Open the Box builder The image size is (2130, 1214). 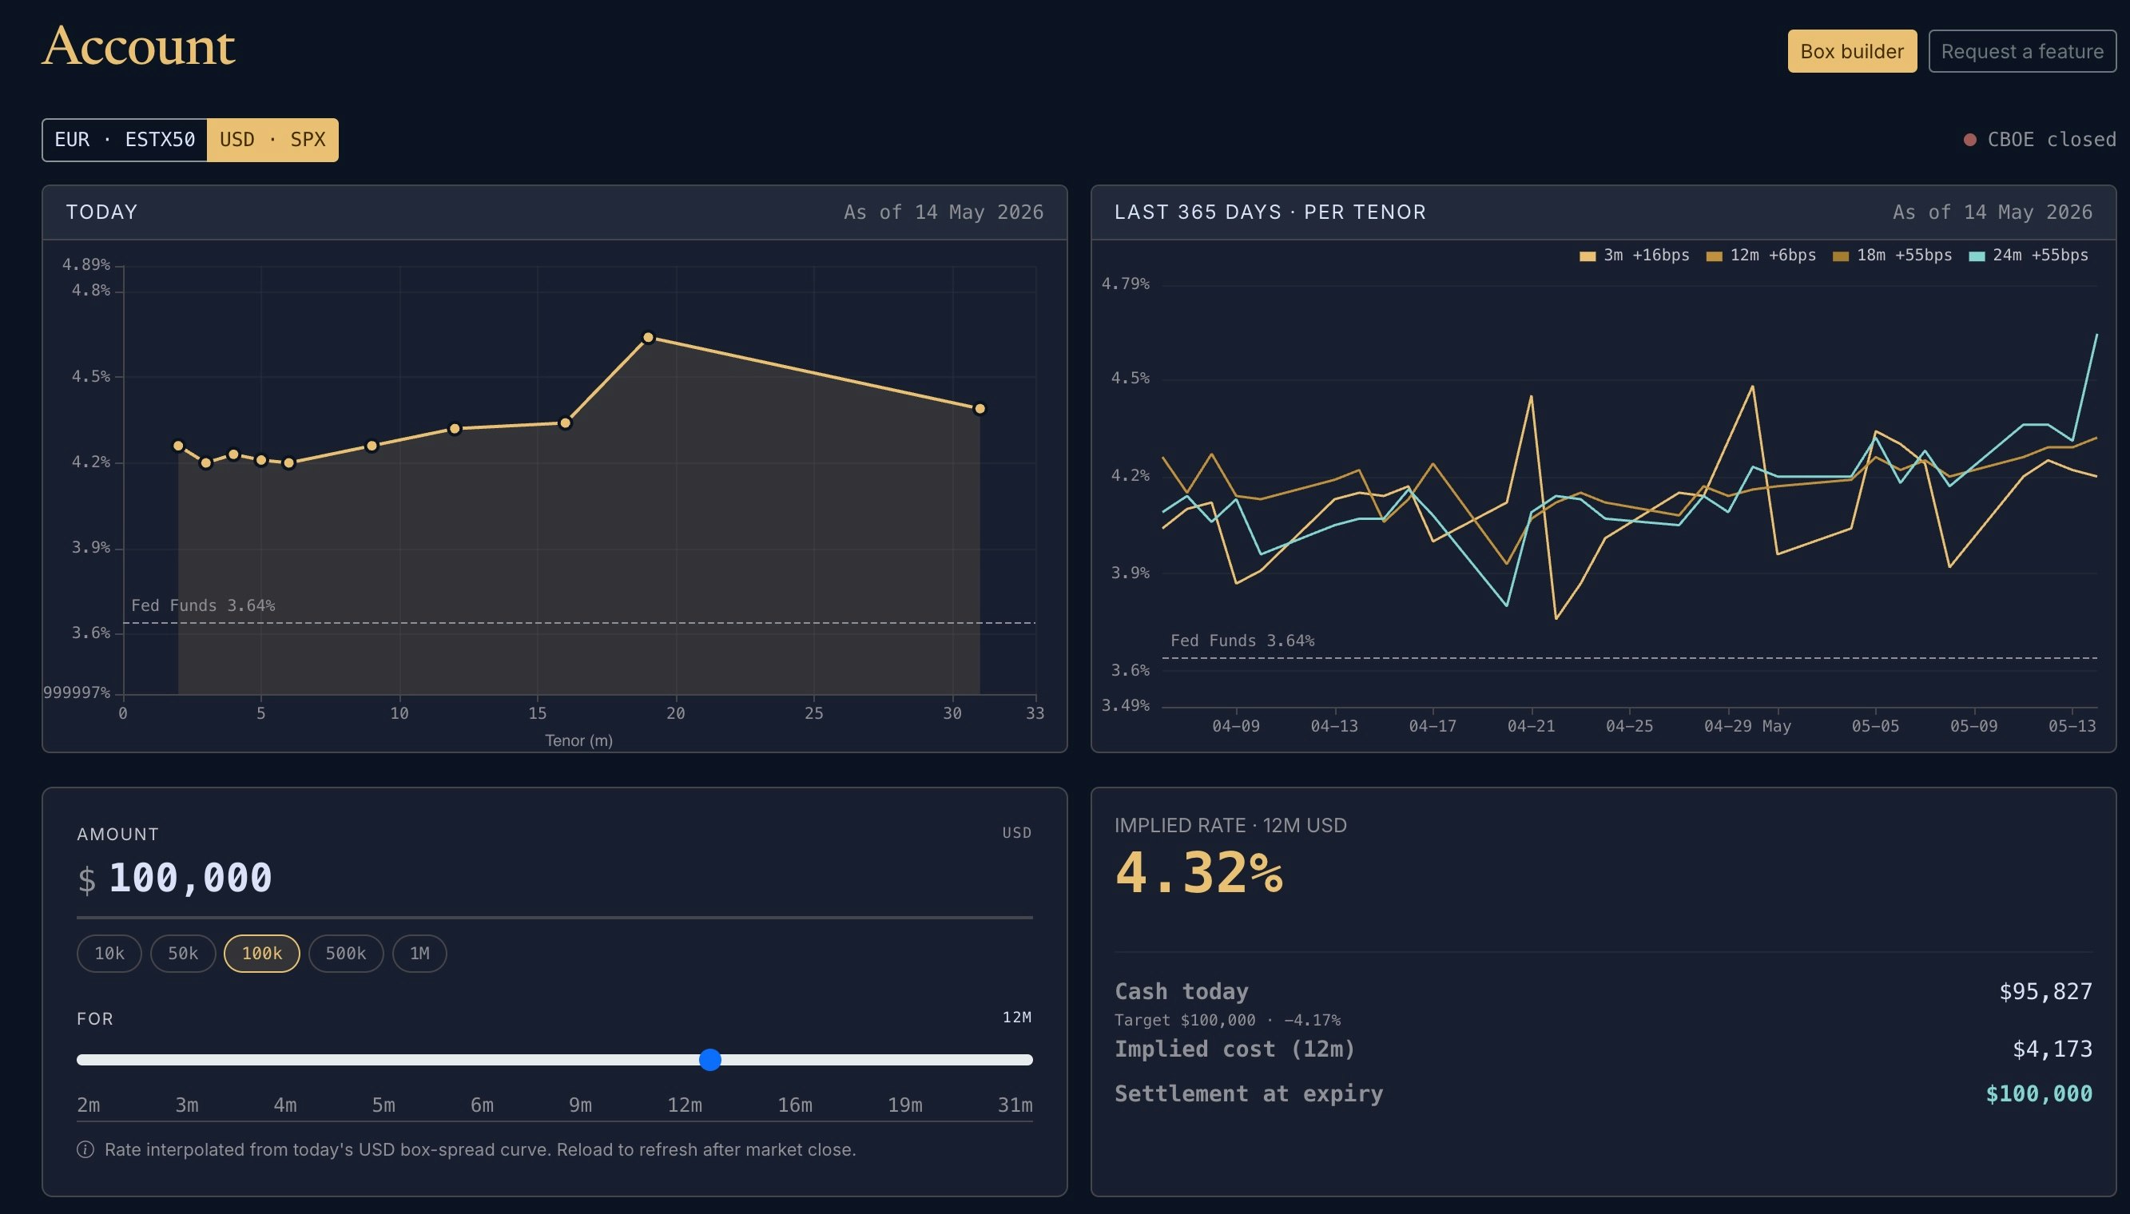1851,52
